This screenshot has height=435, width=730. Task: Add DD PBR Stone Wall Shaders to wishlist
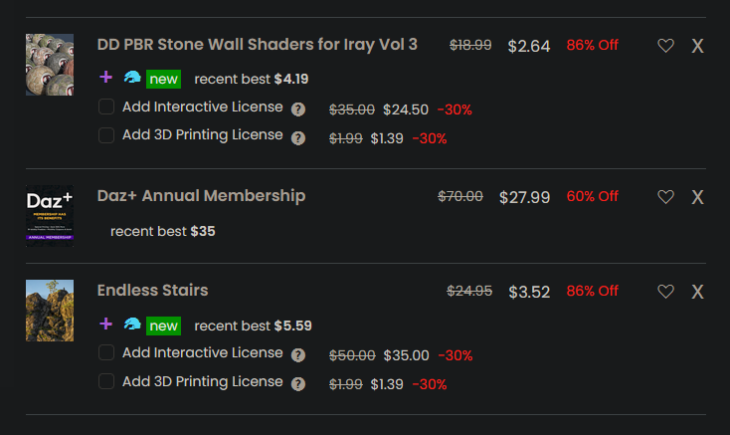tap(665, 46)
